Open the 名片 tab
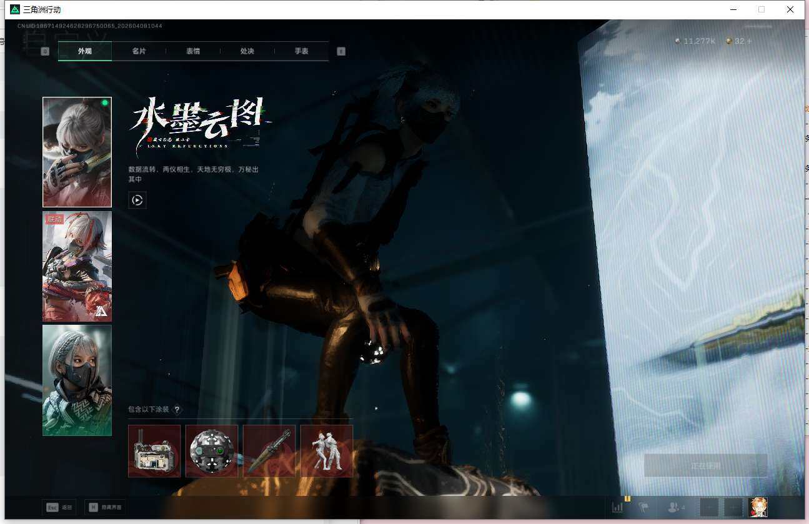This screenshot has width=809, height=524. [139, 51]
